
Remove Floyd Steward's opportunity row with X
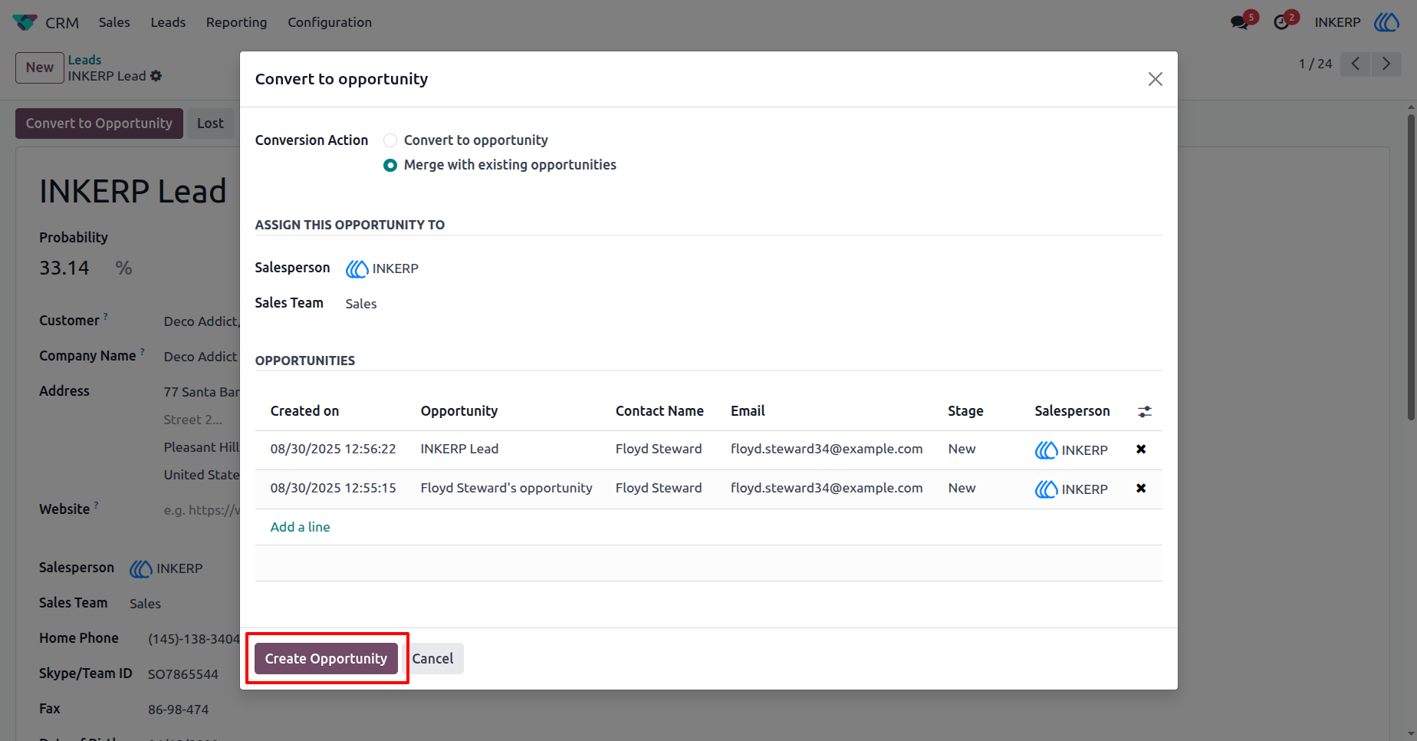[x=1141, y=489]
